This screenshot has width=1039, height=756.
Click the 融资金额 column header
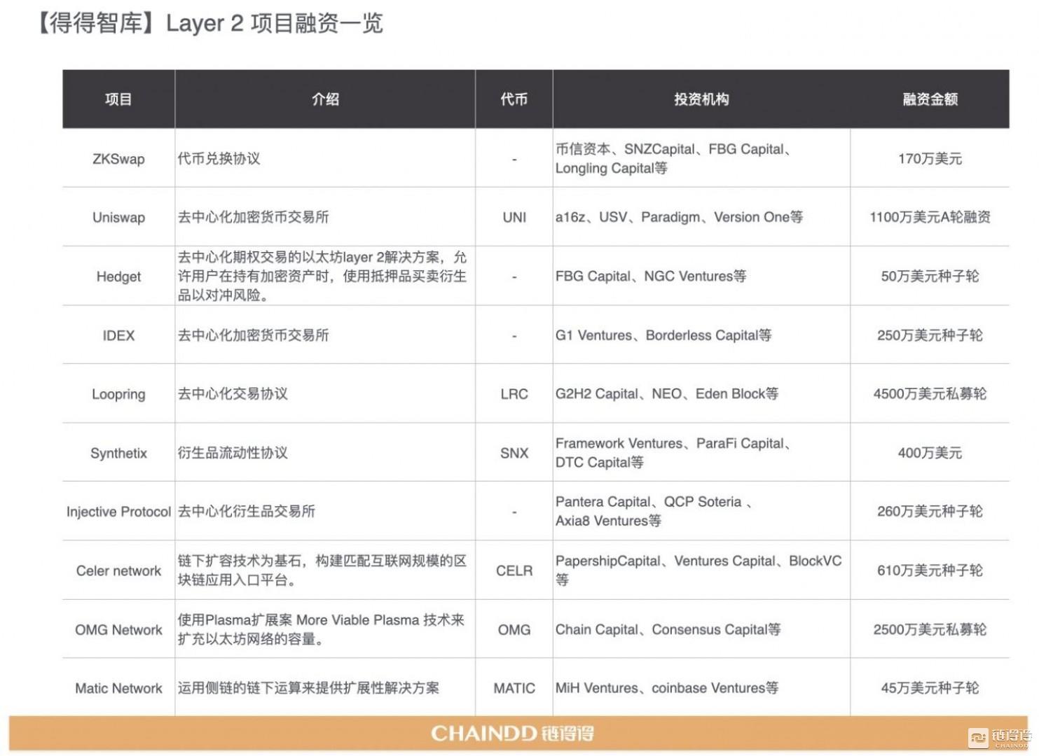tap(928, 99)
